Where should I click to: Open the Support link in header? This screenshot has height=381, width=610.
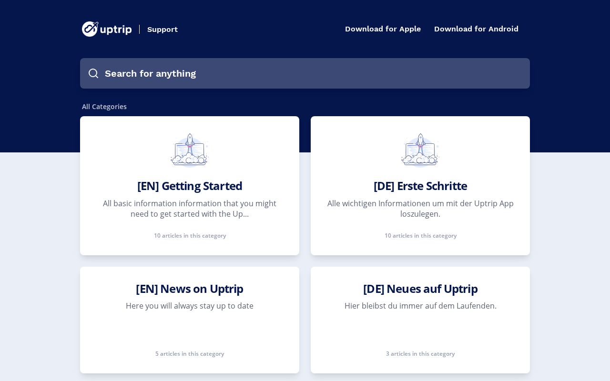pyautogui.click(x=163, y=30)
